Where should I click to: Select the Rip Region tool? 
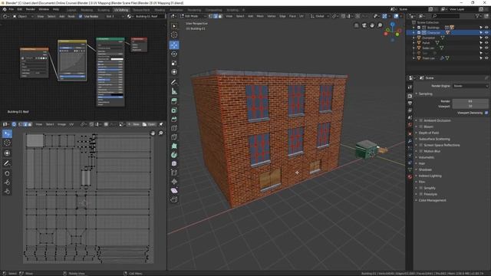pos(174,199)
